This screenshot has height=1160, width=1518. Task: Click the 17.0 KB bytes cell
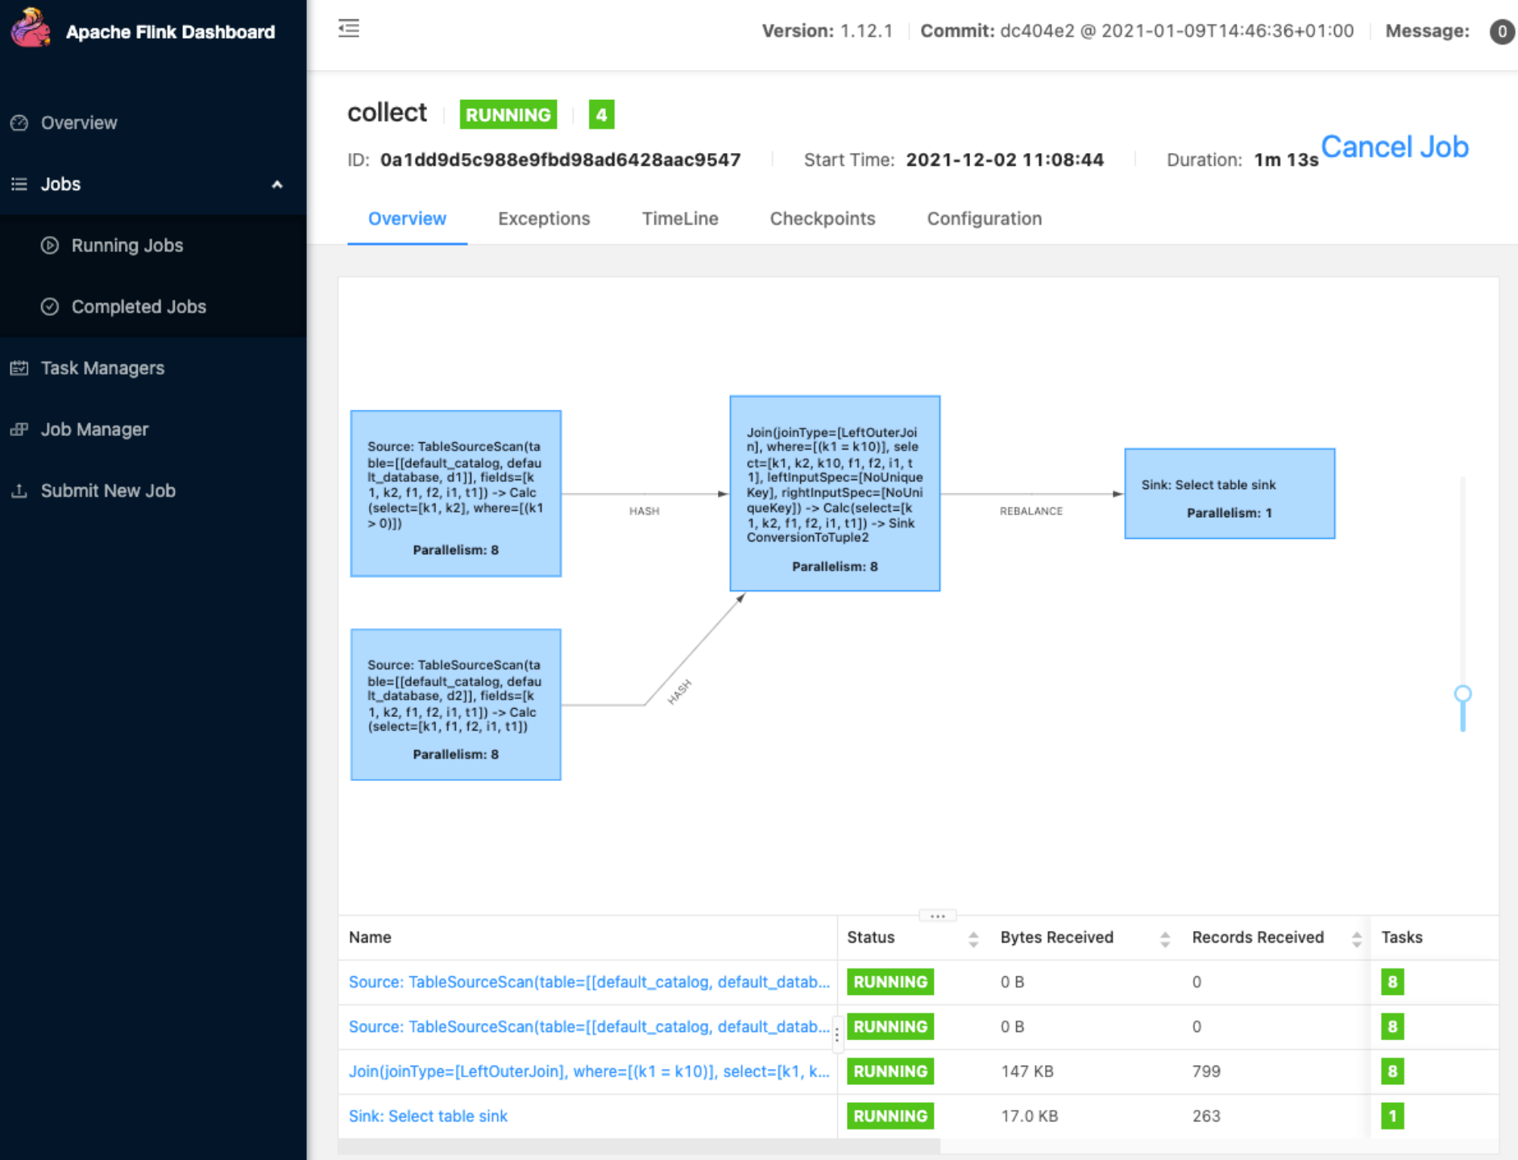point(1030,1116)
